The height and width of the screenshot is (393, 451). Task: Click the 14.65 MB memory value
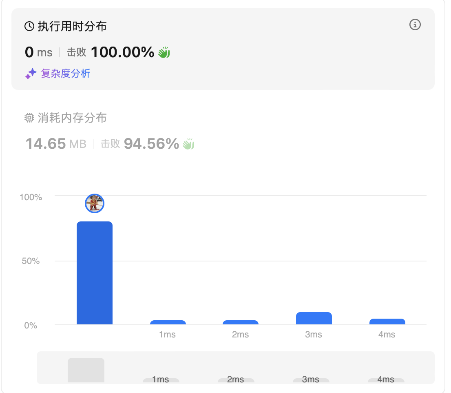coord(56,143)
